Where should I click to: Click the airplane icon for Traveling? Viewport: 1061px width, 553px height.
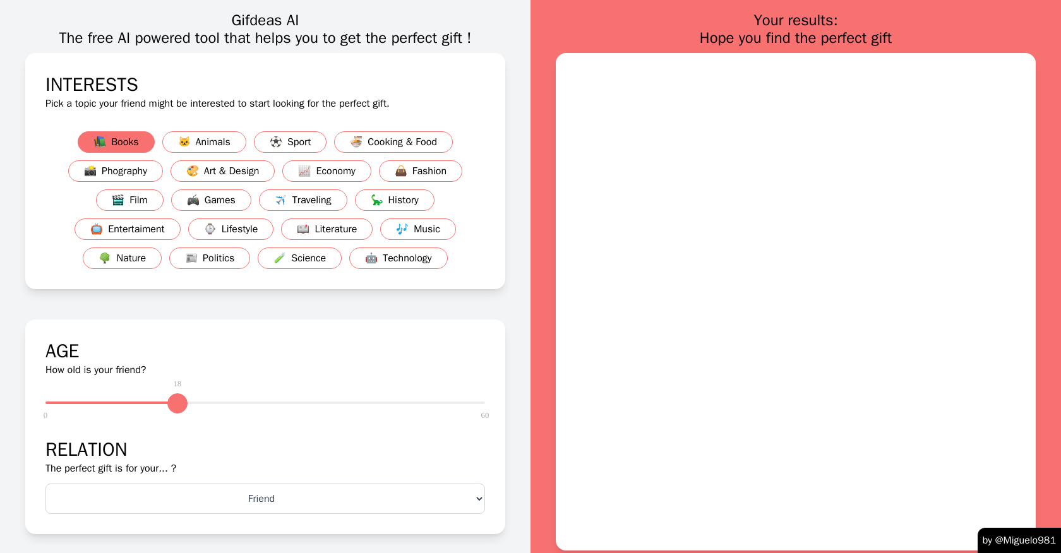pyautogui.click(x=281, y=200)
